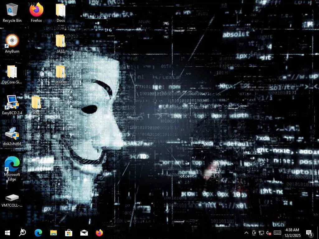
Task: Click the Meet Now tray icon
Action: 254,233
